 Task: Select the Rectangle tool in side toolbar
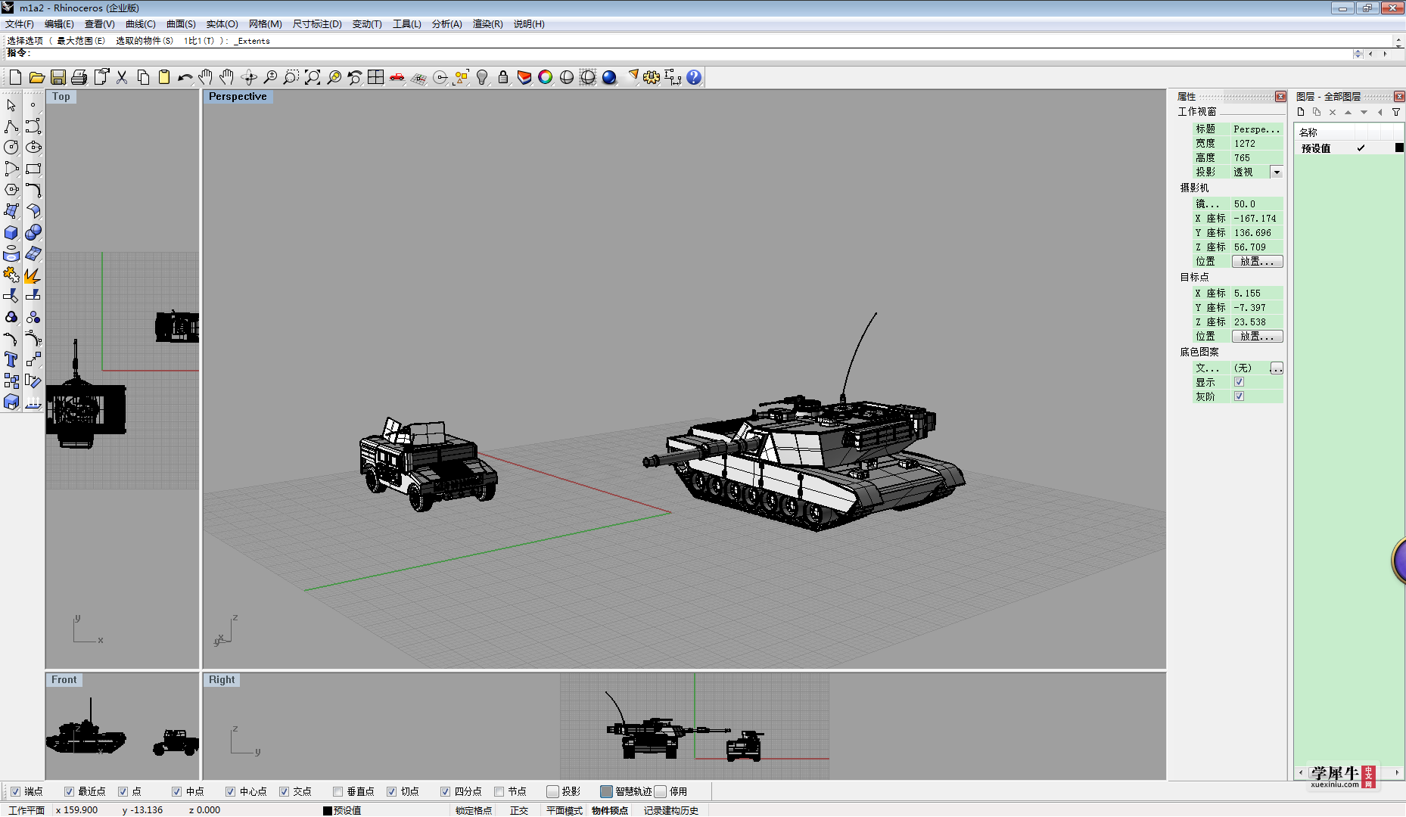click(x=33, y=169)
